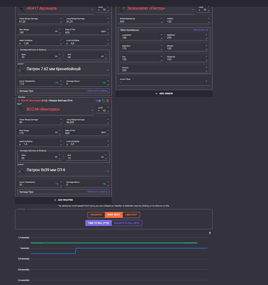Show existing Винторез Damage Type options

coord(97,192)
